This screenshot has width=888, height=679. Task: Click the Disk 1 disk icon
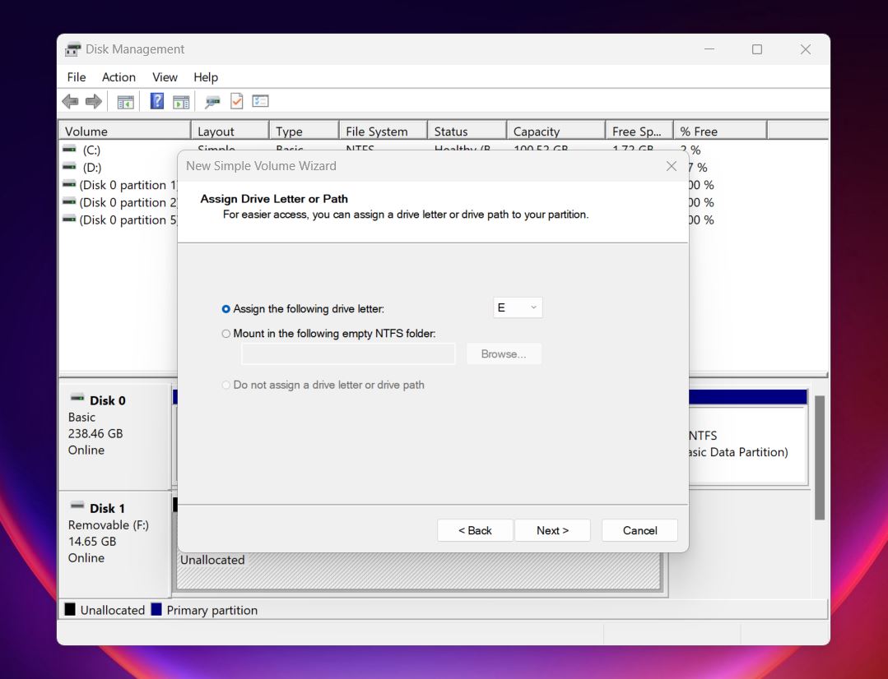click(77, 505)
